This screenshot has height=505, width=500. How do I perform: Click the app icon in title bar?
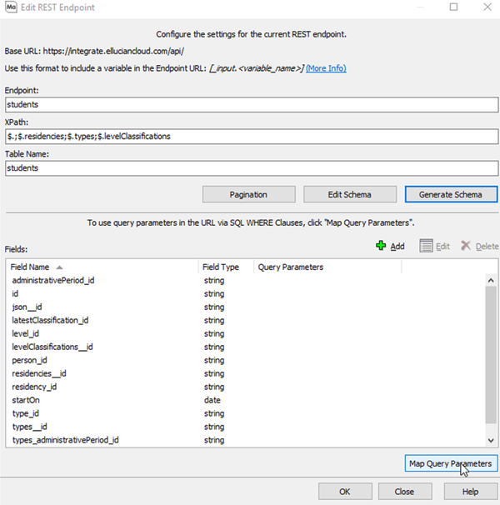click(10, 7)
